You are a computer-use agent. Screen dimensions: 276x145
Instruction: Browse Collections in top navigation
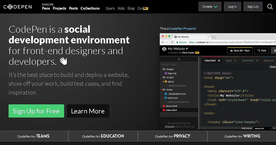pos(90,9)
